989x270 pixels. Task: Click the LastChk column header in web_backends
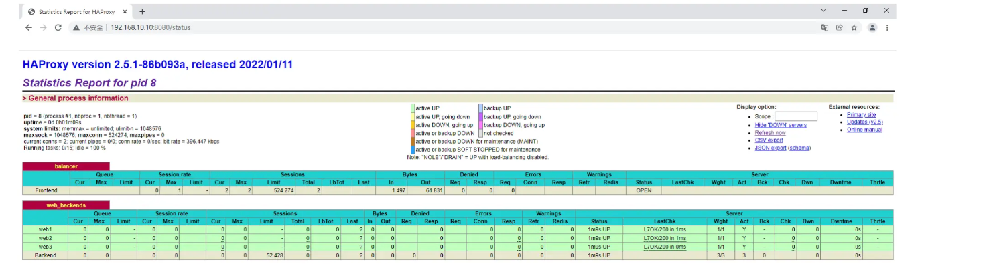coord(665,221)
